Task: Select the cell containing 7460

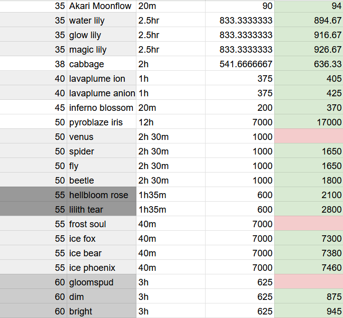Action: click(309, 268)
